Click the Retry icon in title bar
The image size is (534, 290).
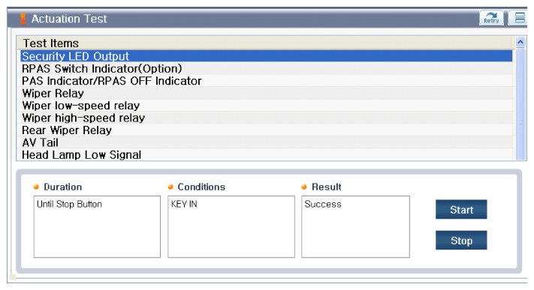click(x=491, y=18)
